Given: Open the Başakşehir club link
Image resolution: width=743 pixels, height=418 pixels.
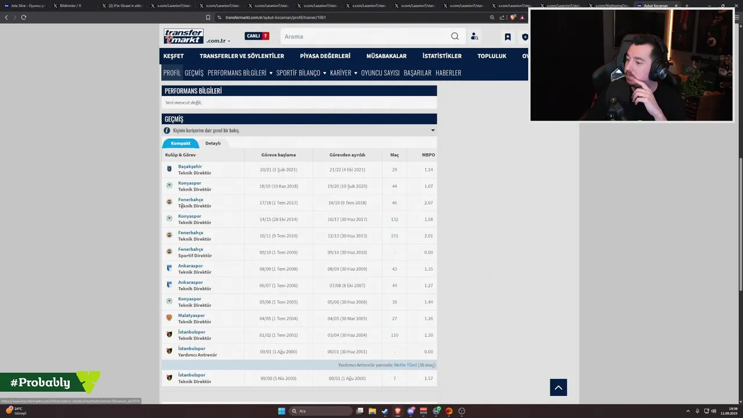Looking at the screenshot, I should click(190, 167).
